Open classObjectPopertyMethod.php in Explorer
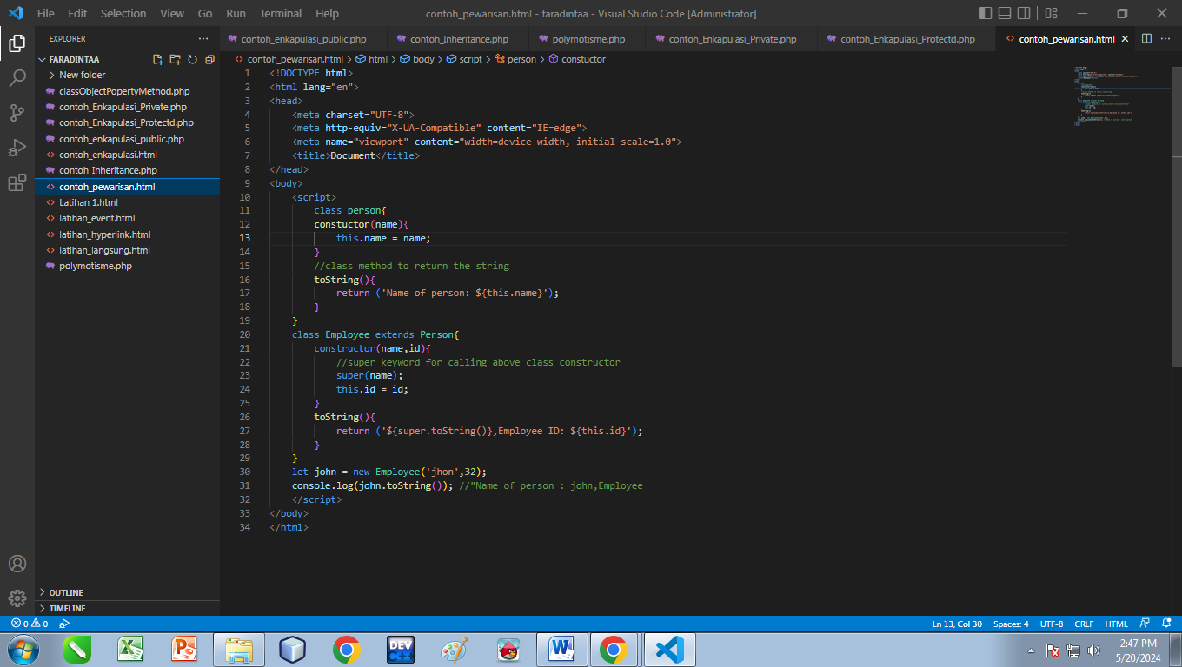The width and height of the screenshot is (1182, 667). pyautogui.click(x=127, y=91)
